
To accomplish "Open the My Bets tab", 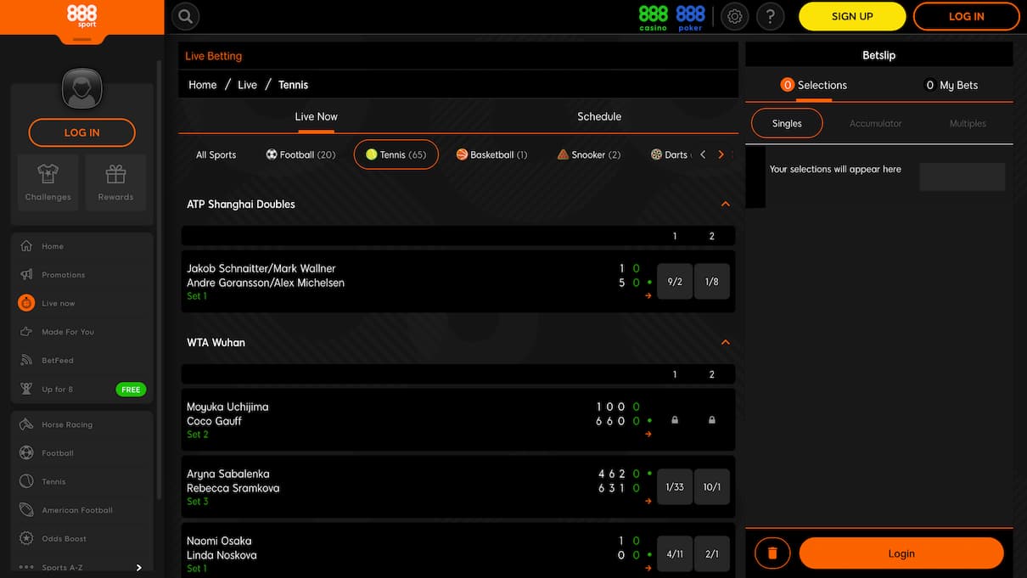I will pos(951,85).
